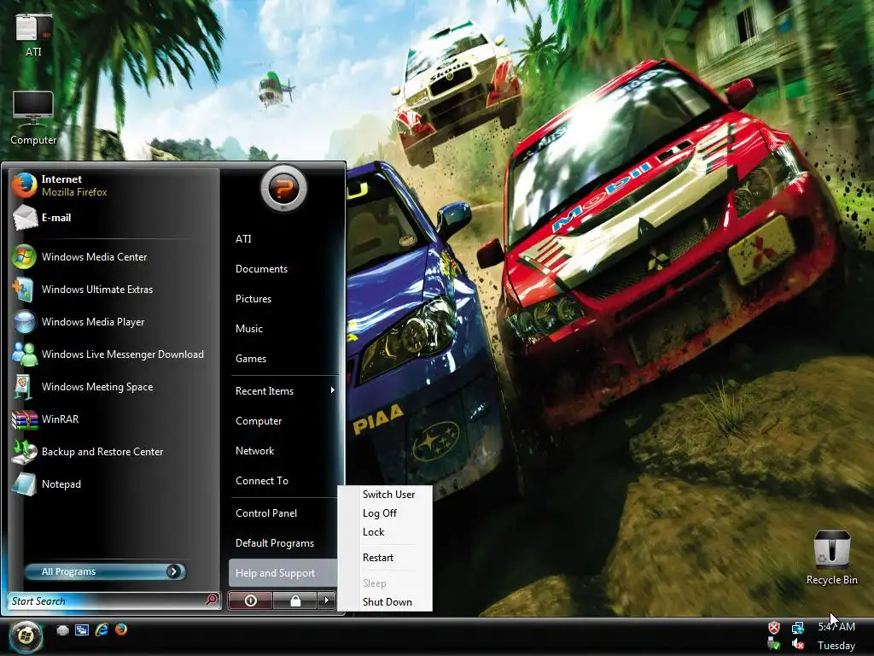874x656 pixels.
Task: Click the muted volume tray icon
Action: click(798, 644)
